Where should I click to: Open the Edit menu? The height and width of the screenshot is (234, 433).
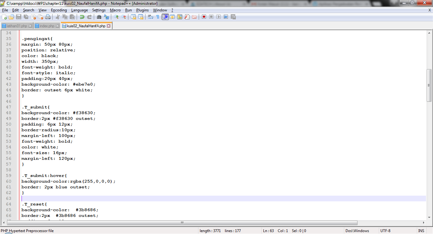tap(16, 10)
